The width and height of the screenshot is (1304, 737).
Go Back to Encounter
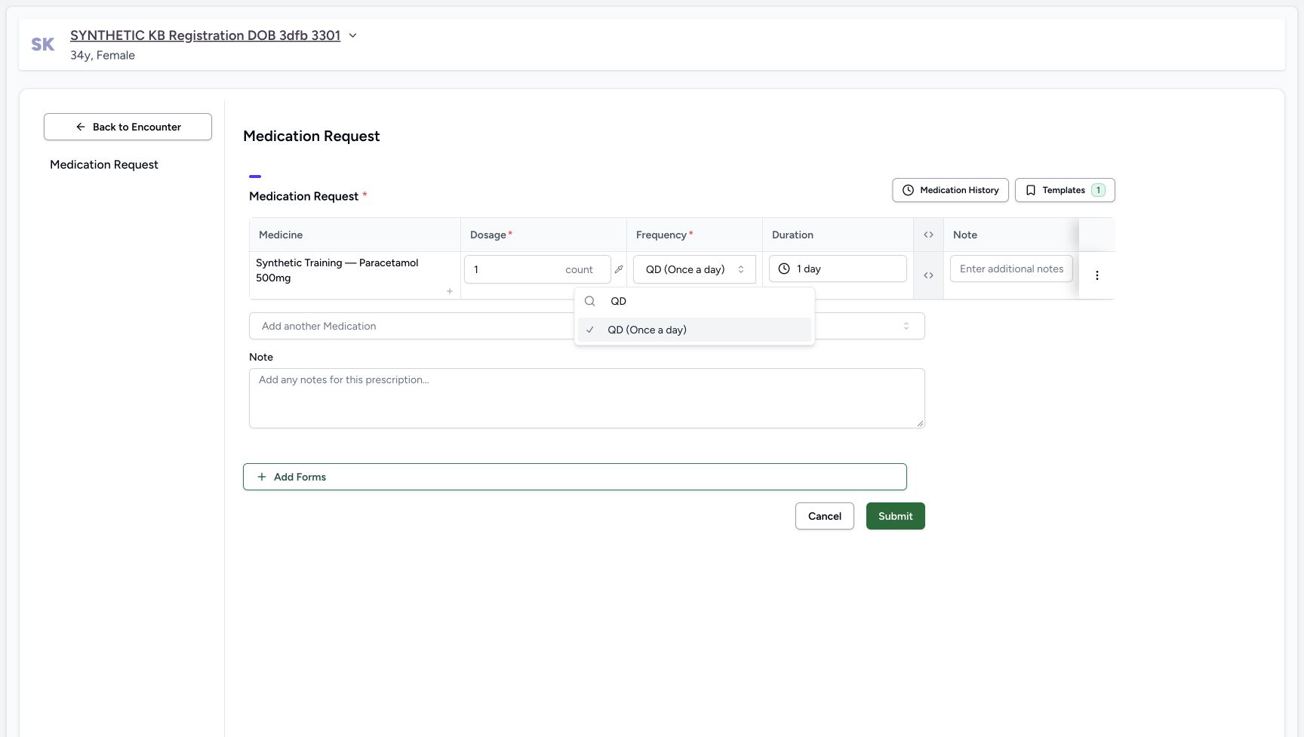pos(128,127)
